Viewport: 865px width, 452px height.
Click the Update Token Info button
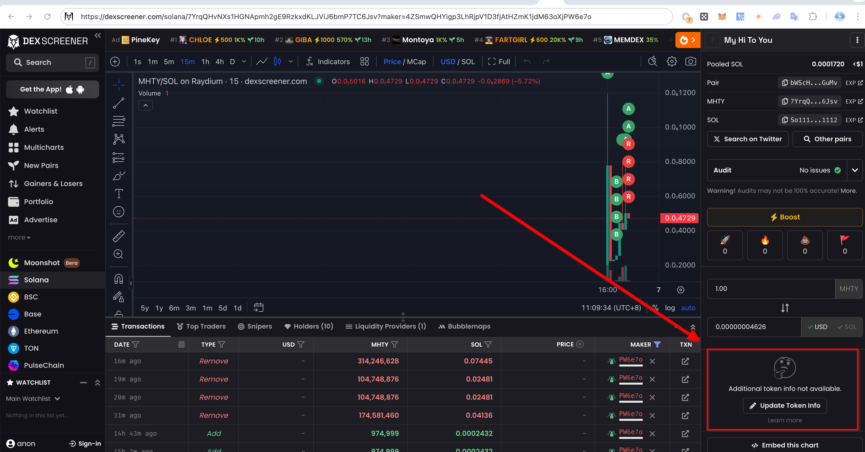(x=785, y=406)
